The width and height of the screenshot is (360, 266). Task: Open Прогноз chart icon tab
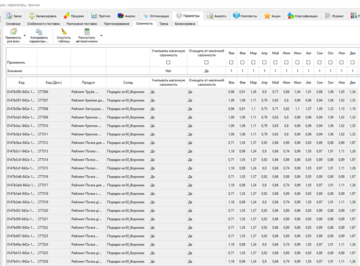click(x=94, y=16)
